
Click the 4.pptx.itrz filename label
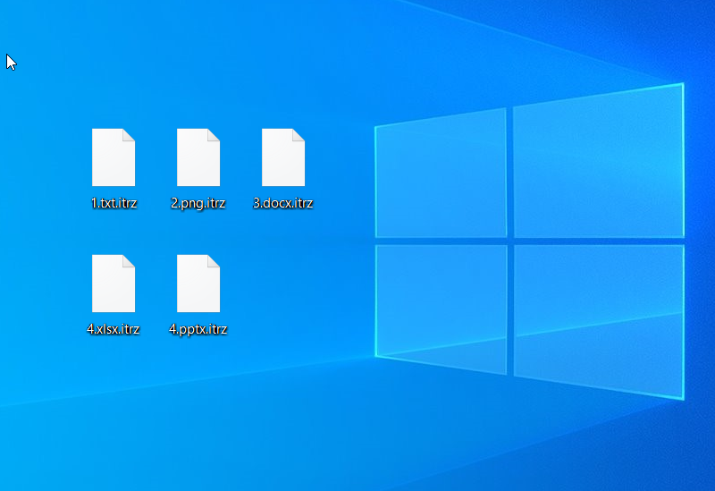point(198,329)
